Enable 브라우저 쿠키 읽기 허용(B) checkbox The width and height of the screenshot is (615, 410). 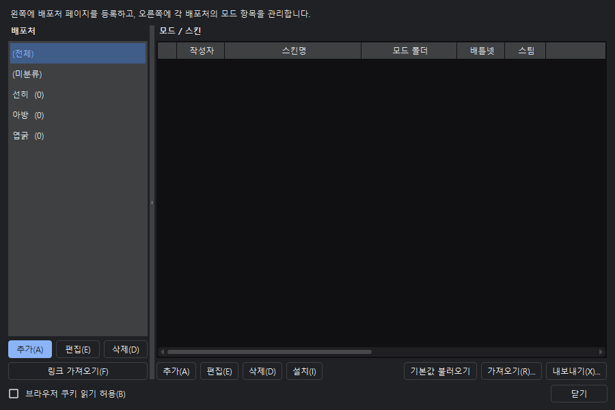(14, 394)
